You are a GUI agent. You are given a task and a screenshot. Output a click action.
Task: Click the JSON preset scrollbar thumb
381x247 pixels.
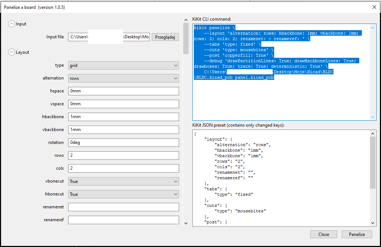373,163
